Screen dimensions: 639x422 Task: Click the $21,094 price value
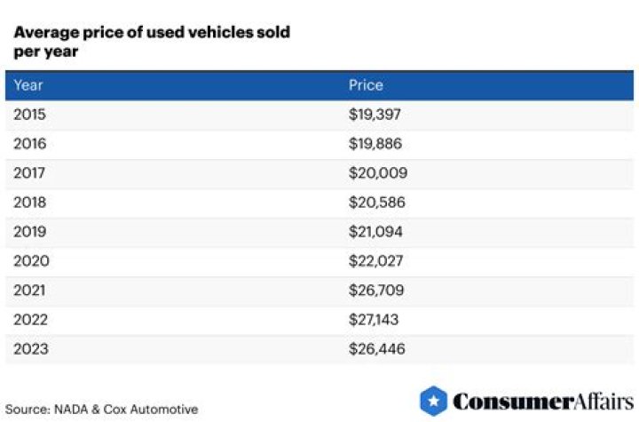pyautogui.click(x=377, y=232)
